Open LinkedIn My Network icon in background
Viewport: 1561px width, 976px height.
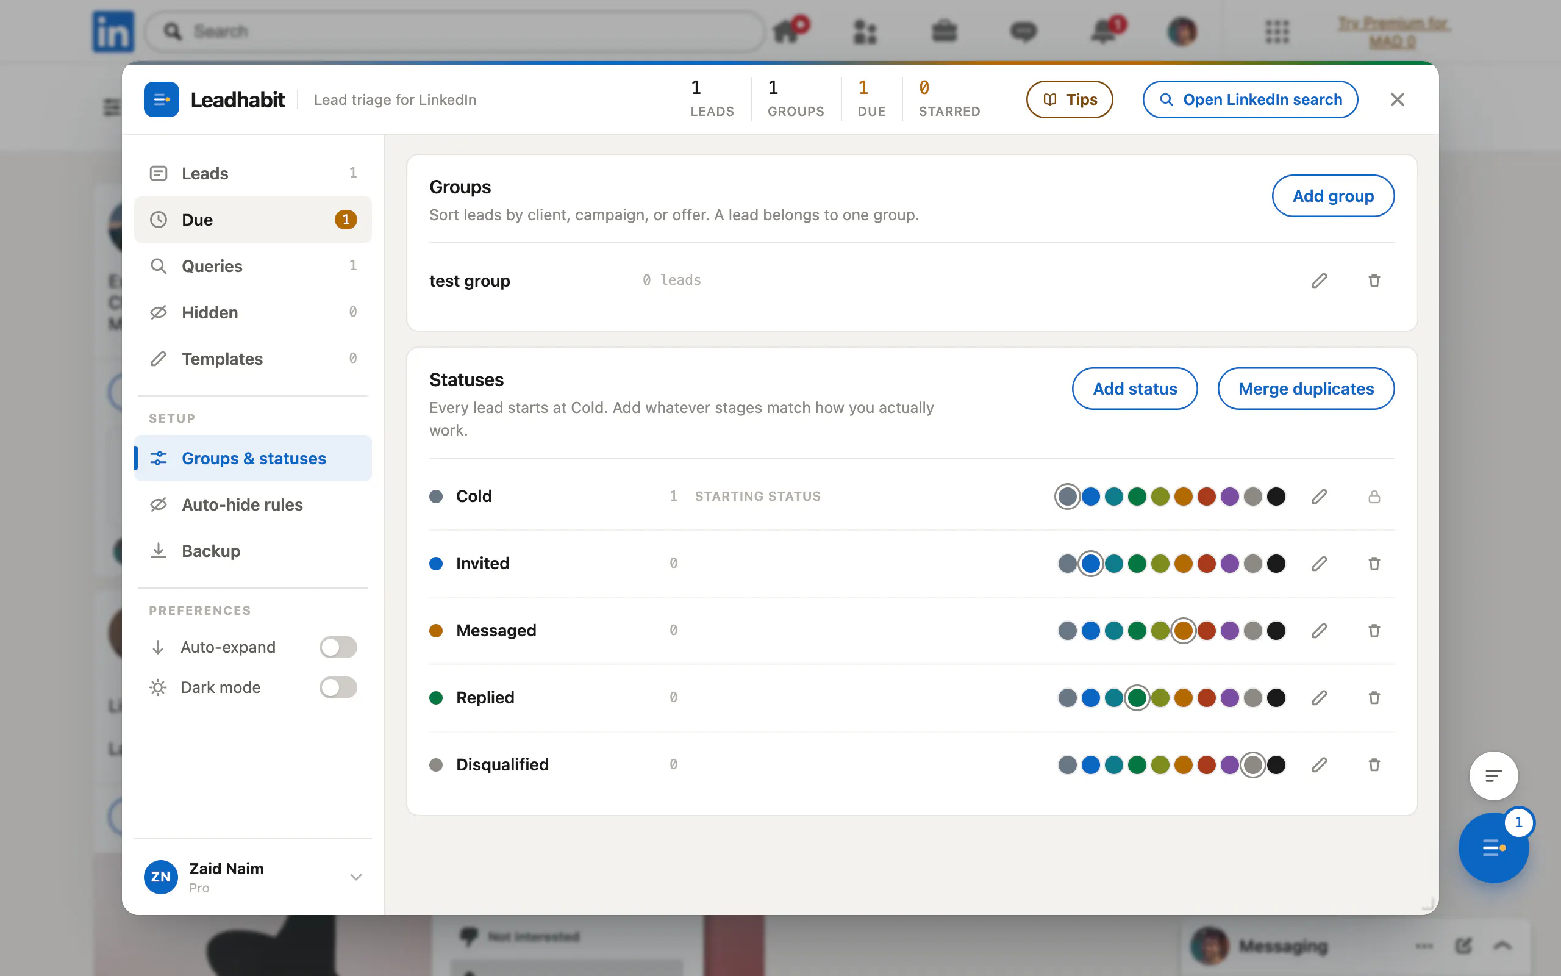pos(865,31)
